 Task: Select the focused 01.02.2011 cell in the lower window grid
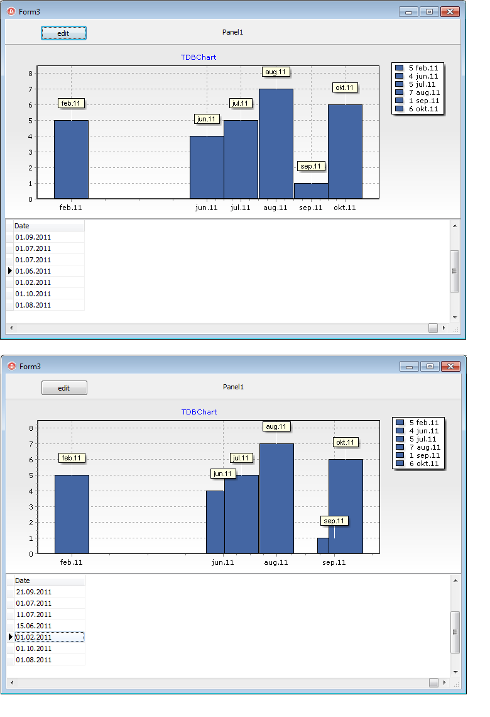(50, 637)
